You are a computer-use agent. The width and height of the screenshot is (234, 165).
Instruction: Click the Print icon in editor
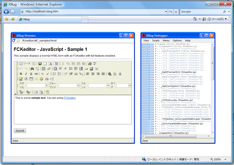point(90,64)
